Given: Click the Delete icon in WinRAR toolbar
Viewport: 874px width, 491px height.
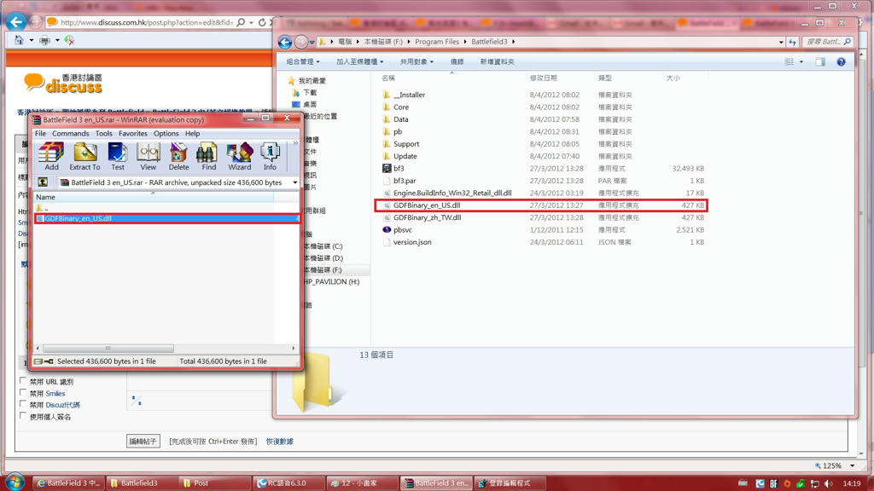Looking at the screenshot, I should point(178,156).
